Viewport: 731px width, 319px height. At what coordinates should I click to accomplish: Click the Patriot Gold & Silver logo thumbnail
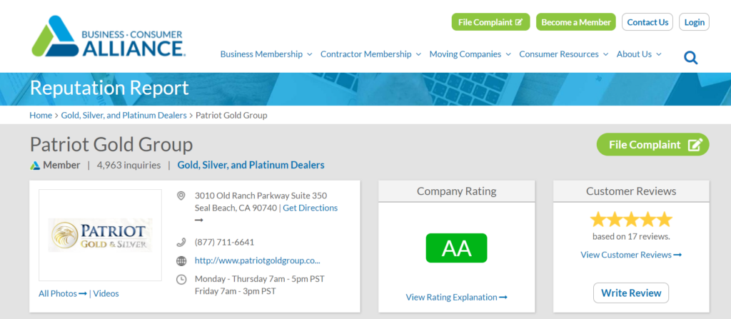click(x=100, y=235)
